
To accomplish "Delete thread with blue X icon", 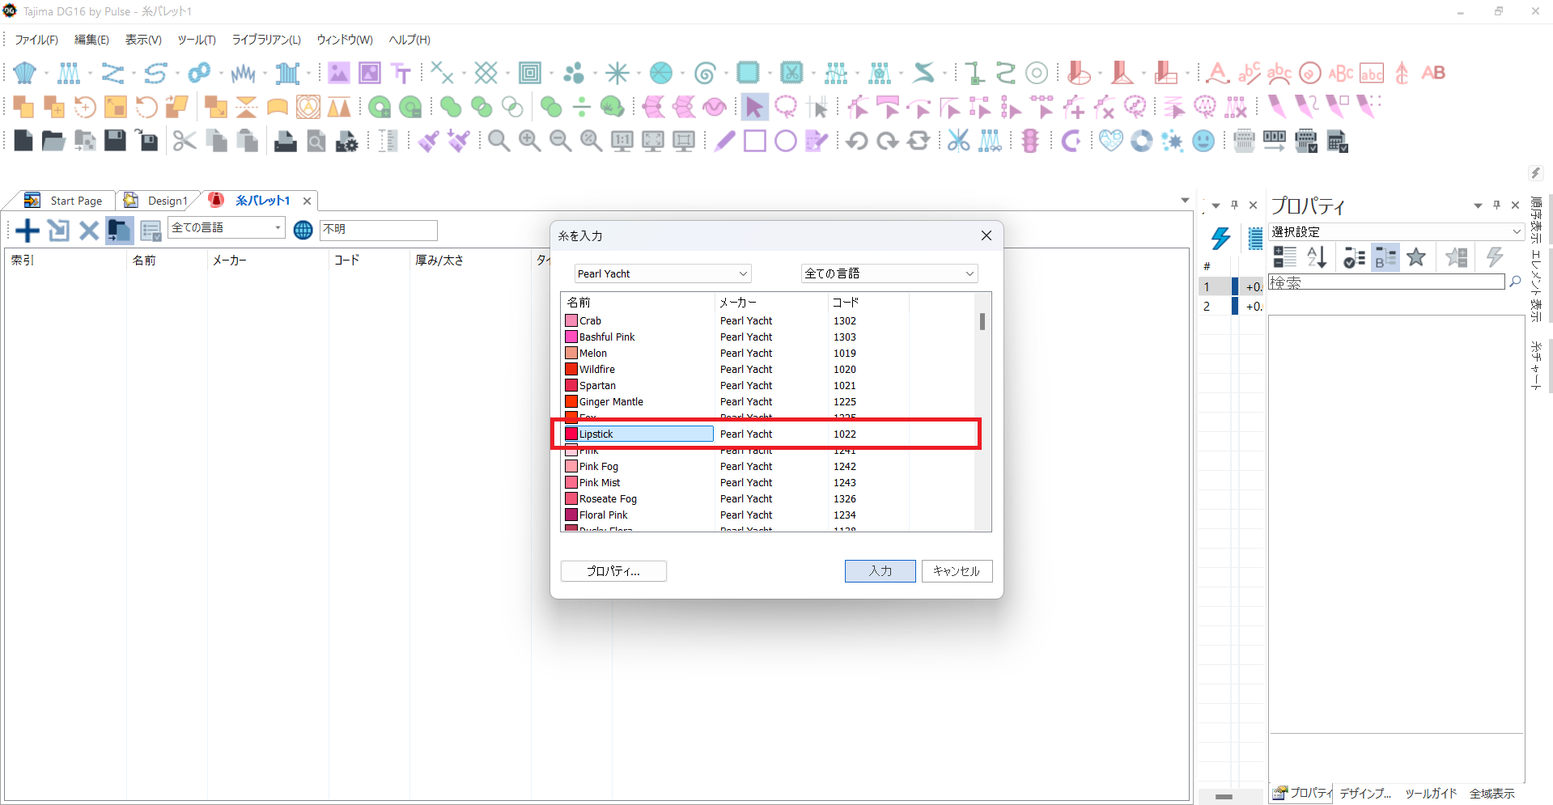I will pyautogui.click(x=89, y=231).
